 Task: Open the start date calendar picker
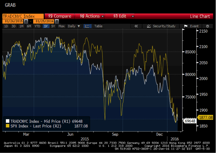click(x=26, y=21)
